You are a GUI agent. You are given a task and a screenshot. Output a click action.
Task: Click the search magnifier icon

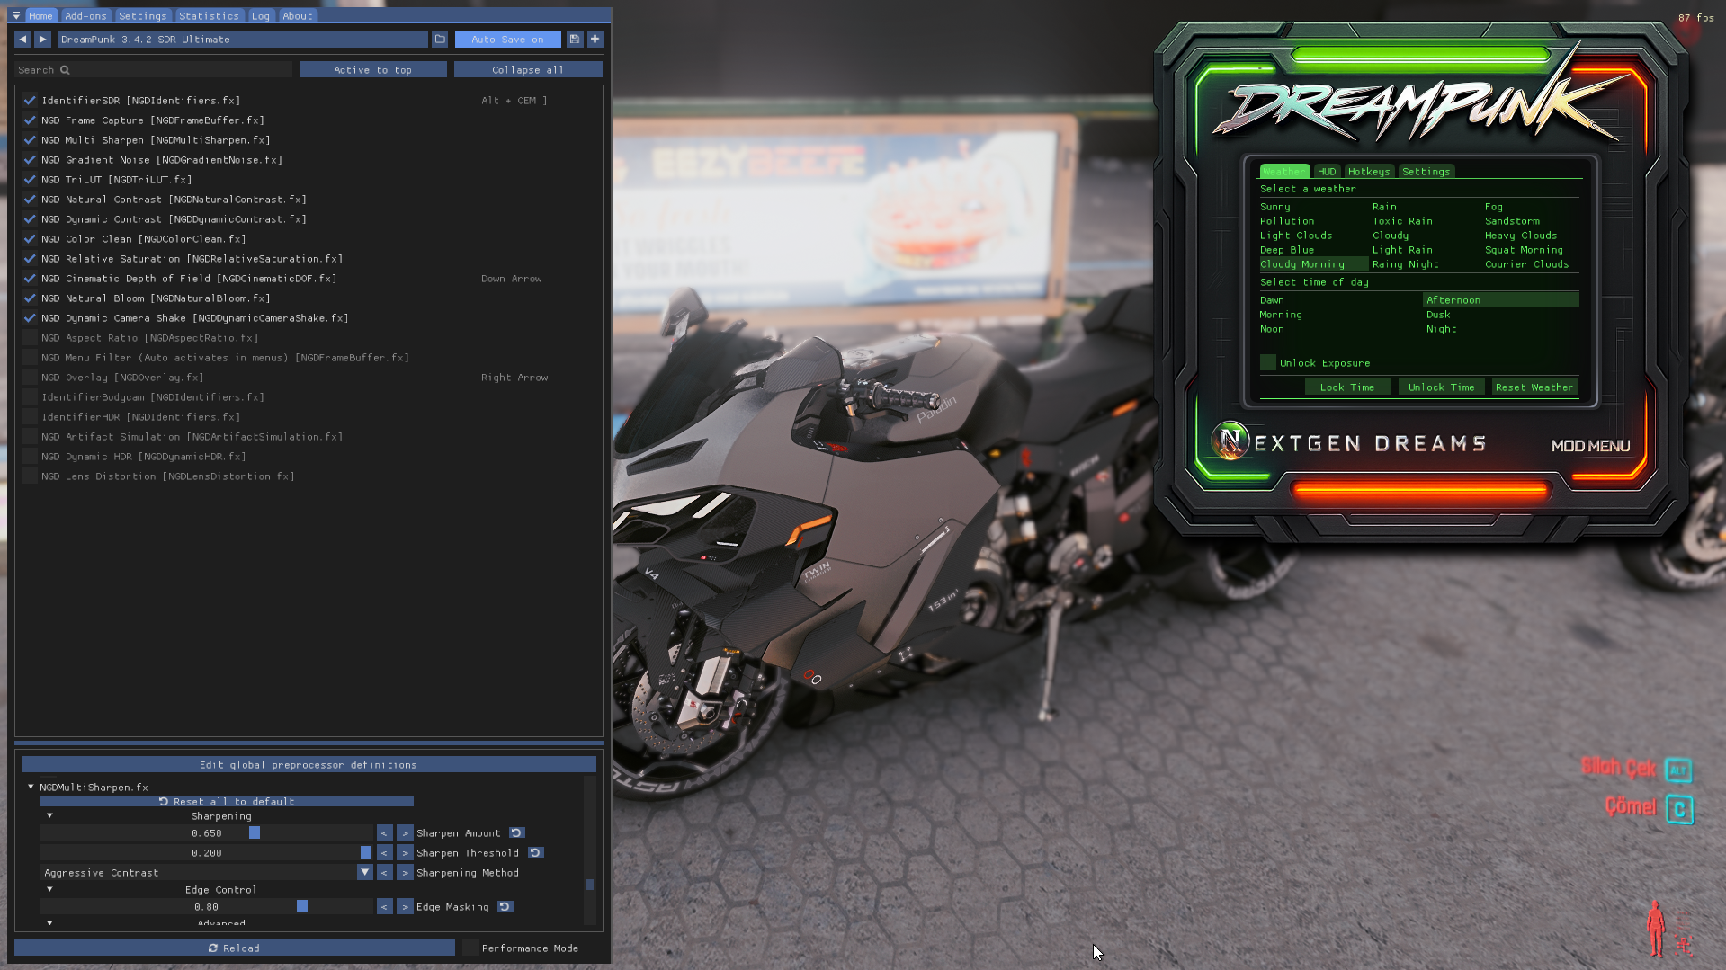click(x=65, y=70)
